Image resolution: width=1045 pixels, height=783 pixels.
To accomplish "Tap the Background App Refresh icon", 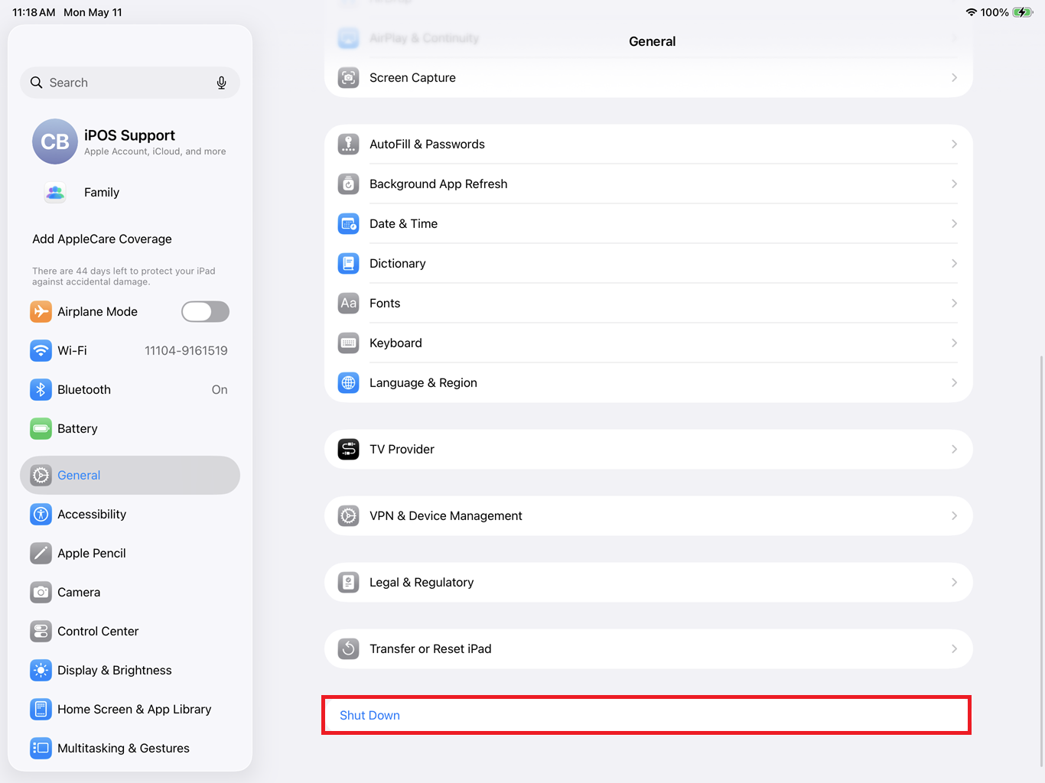I will (349, 184).
